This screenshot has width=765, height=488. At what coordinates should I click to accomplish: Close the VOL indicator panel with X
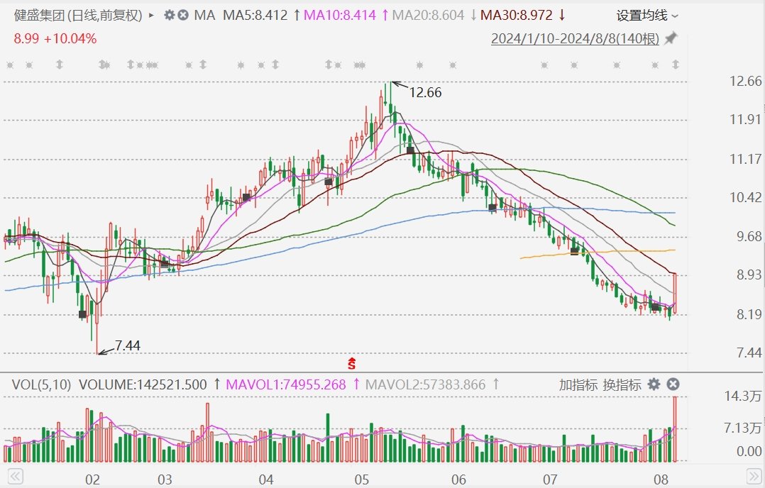click(673, 384)
